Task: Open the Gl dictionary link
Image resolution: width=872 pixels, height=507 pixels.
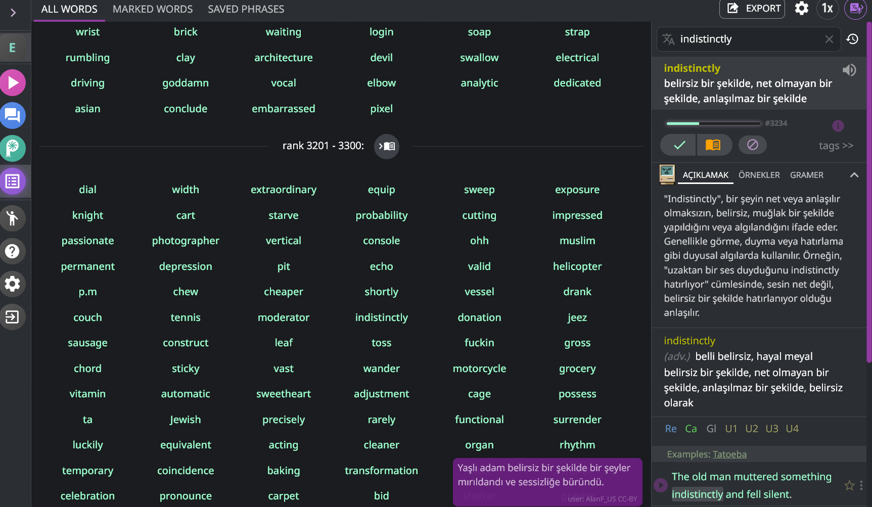Action: (x=711, y=429)
